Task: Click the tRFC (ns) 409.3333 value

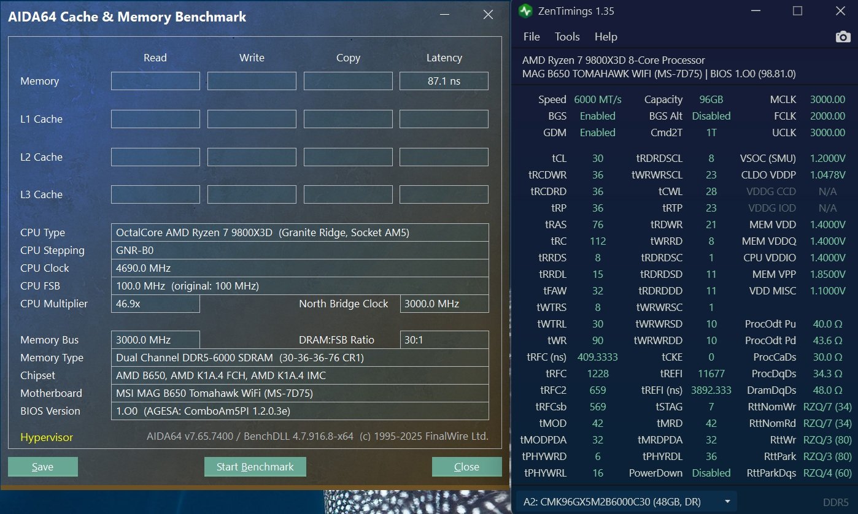Action: click(598, 357)
